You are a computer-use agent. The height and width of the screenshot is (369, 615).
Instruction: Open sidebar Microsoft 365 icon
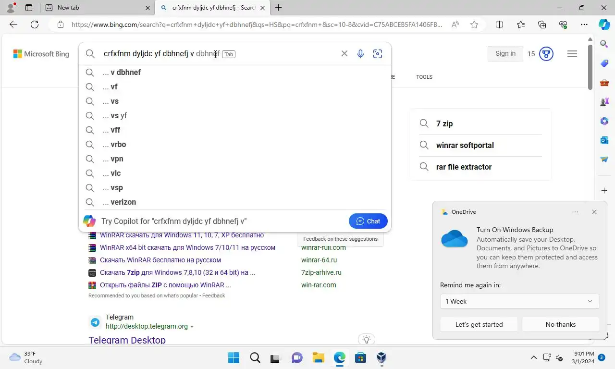click(604, 121)
